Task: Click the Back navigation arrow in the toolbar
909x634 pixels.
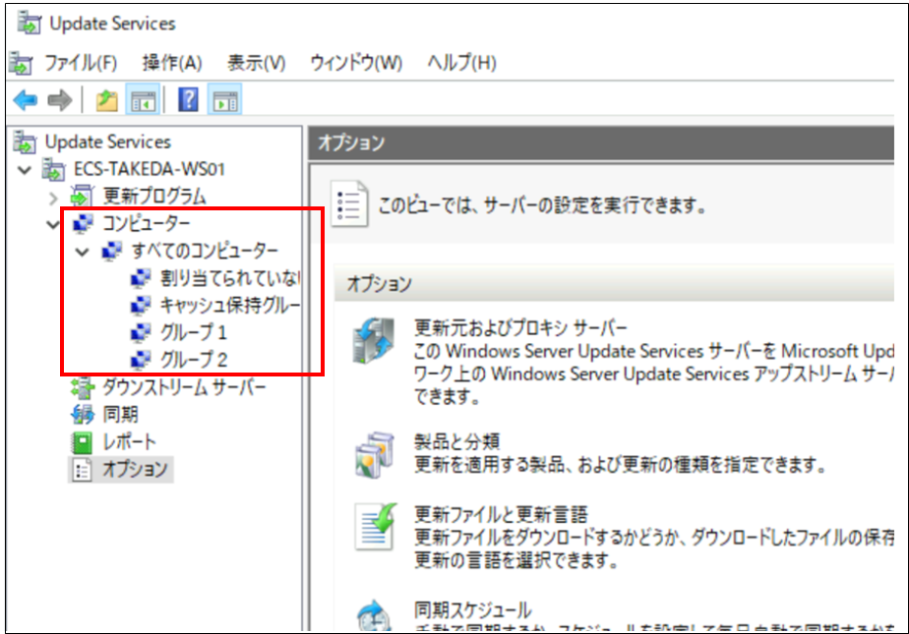Action: tap(24, 98)
